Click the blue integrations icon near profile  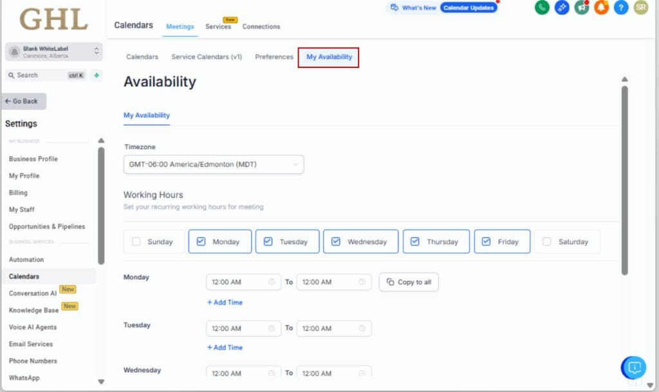coord(561,9)
